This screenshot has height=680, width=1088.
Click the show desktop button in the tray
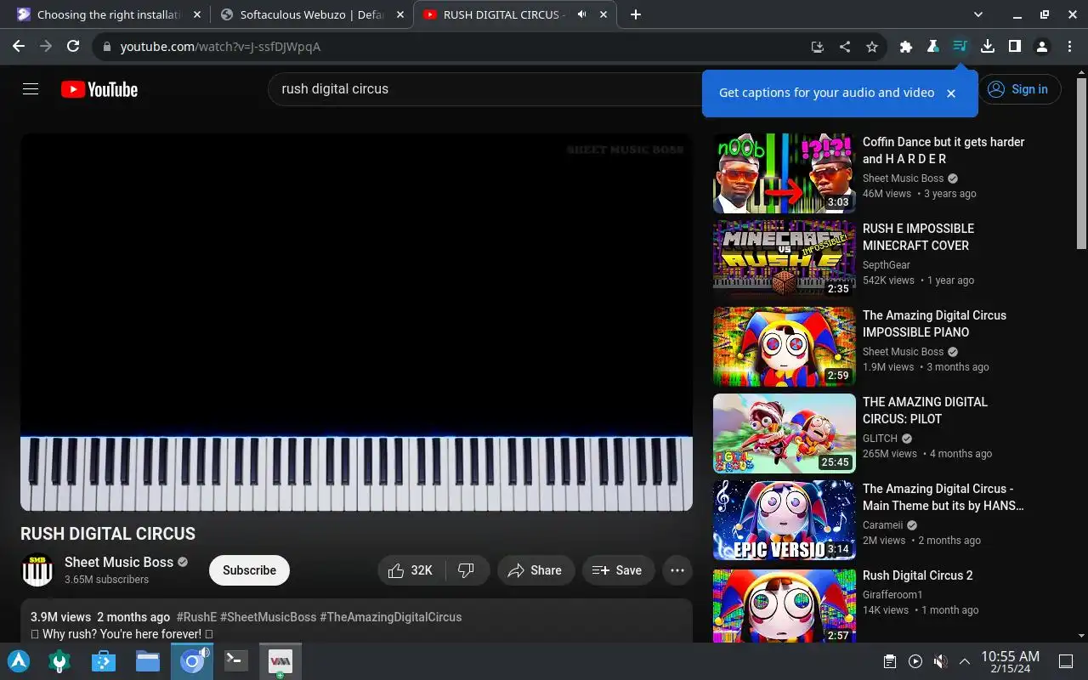[1066, 661]
